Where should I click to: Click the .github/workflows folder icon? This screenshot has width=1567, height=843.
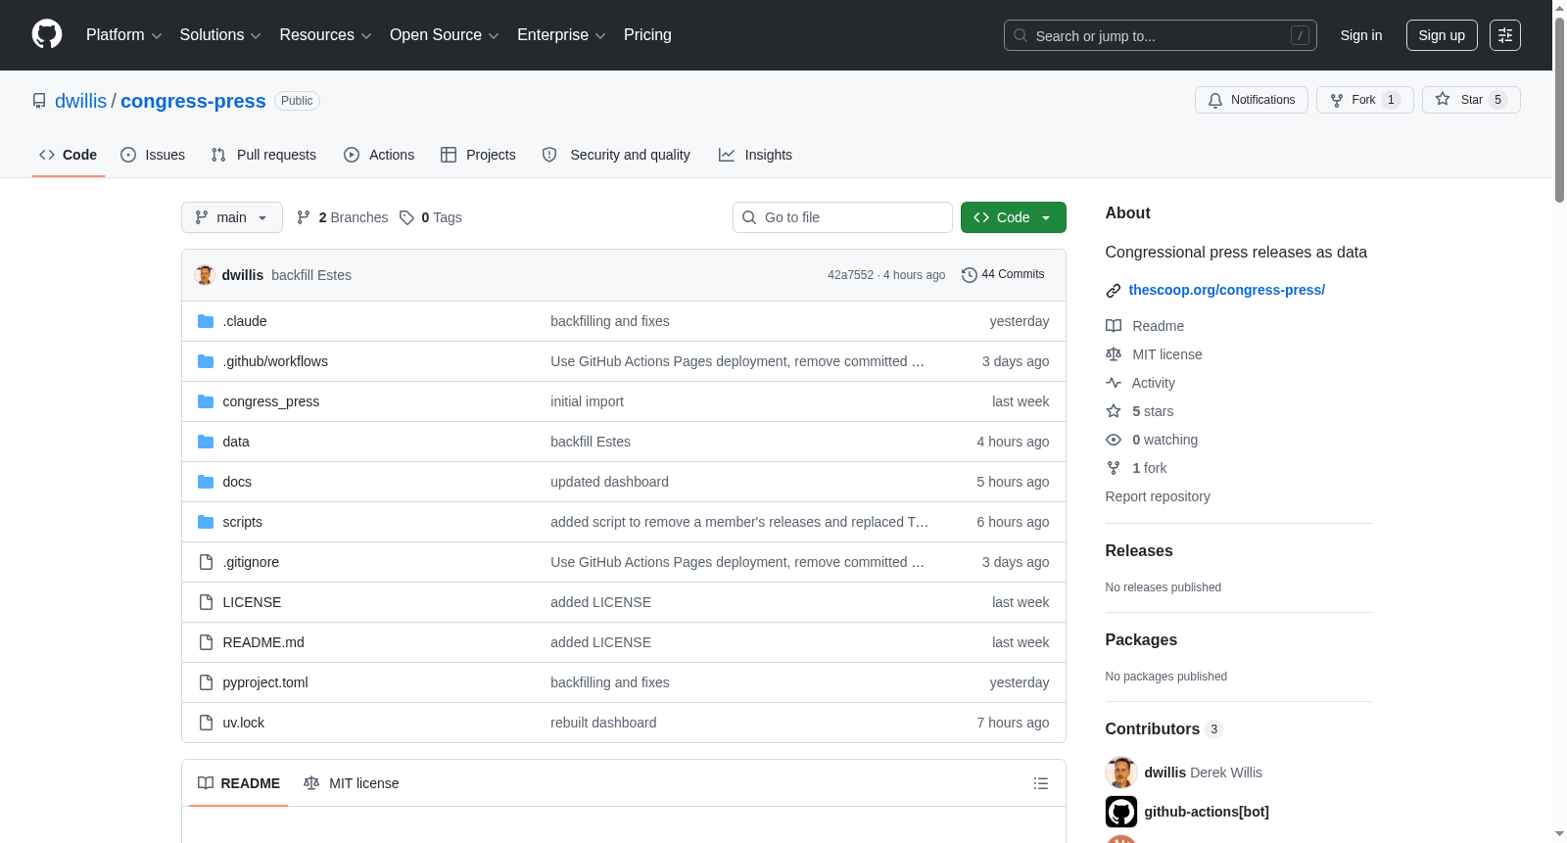click(206, 361)
